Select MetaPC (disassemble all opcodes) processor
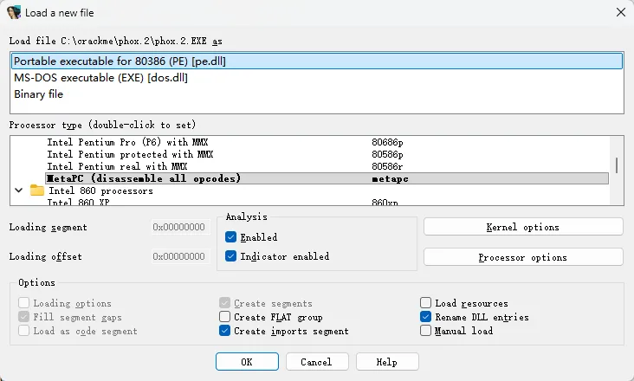 [x=327, y=178]
